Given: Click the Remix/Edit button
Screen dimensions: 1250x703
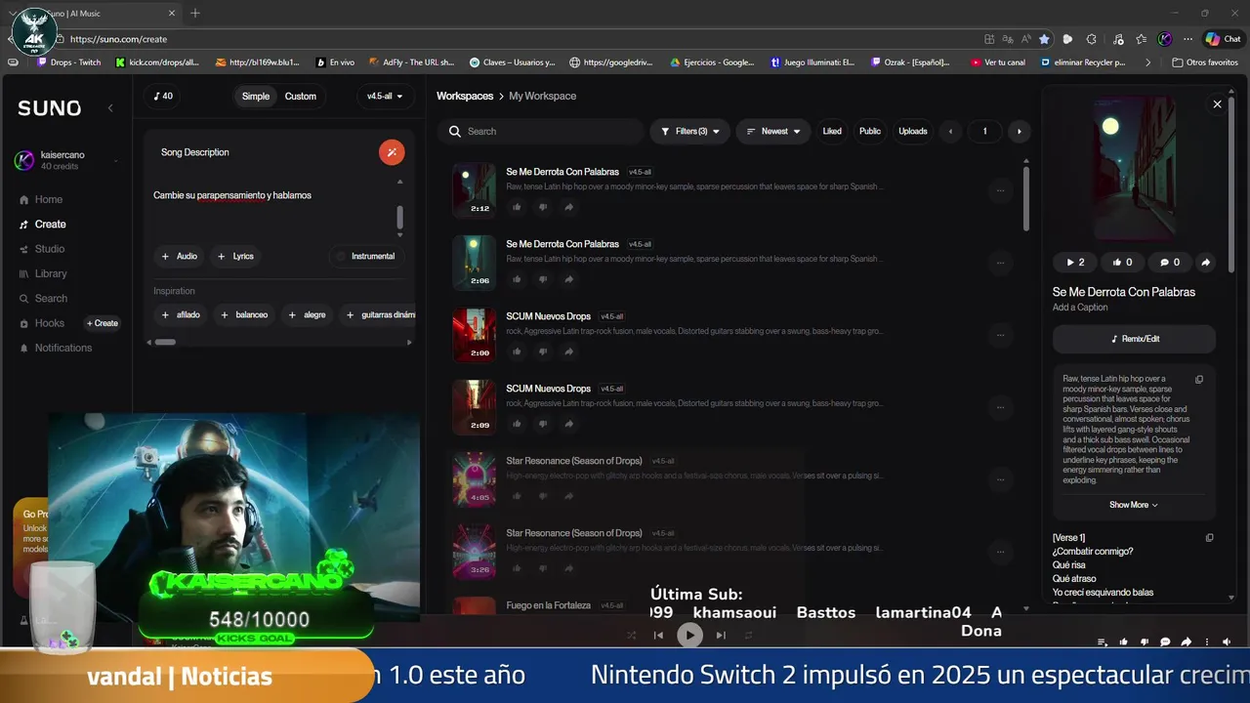Looking at the screenshot, I should point(1134,339).
